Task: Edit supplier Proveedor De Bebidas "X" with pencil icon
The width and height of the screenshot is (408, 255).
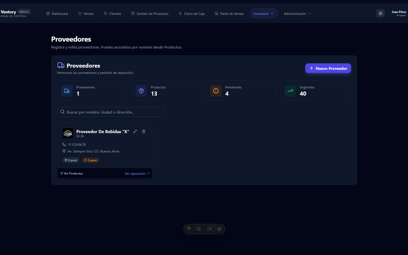Action: click(x=135, y=132)
